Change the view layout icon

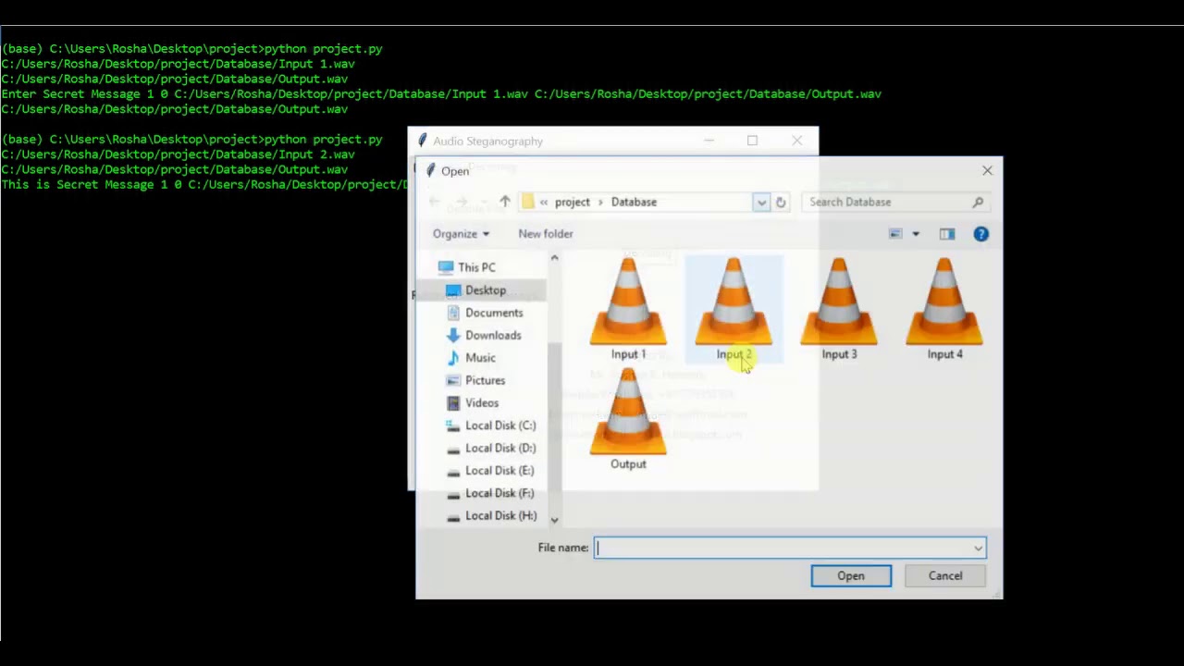tap(895, 234)
